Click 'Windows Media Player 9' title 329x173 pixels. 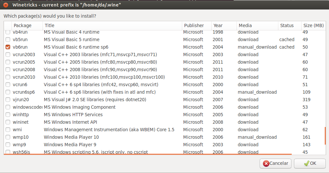tap(70, 145)
